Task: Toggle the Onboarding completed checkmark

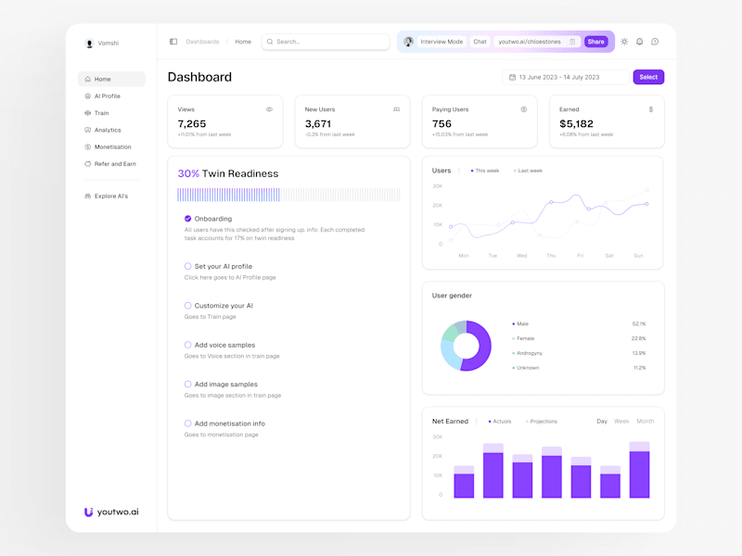Action: tap(188, 219)
